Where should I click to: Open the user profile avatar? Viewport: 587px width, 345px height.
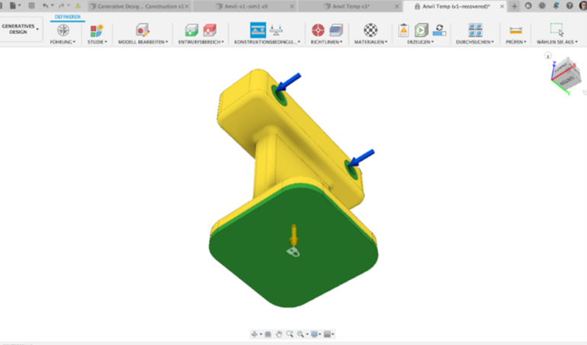click(x=583, y=5)
